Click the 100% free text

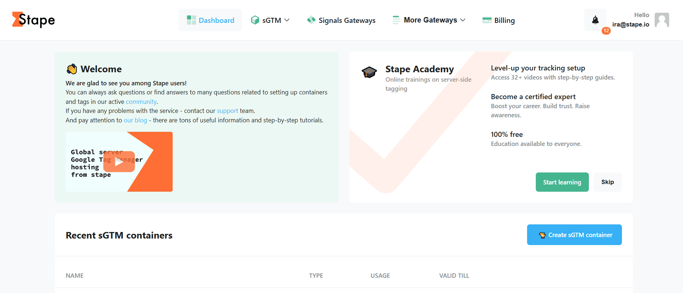[x=507, y=134]
